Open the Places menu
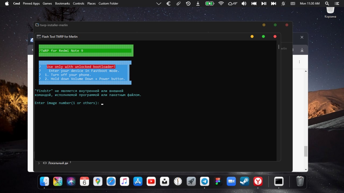The height and width of the screenshot is (193, 344). click(x=91, y=3)
